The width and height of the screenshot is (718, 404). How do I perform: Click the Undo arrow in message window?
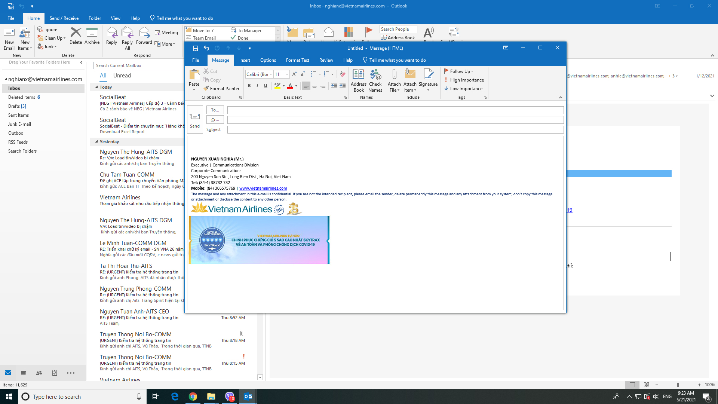[206, 48]
